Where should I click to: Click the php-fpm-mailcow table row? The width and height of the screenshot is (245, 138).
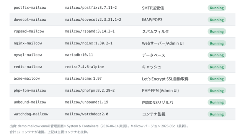tap(122, 90)
